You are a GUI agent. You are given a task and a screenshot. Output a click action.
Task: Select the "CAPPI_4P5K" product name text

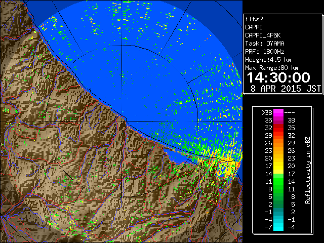263,35
